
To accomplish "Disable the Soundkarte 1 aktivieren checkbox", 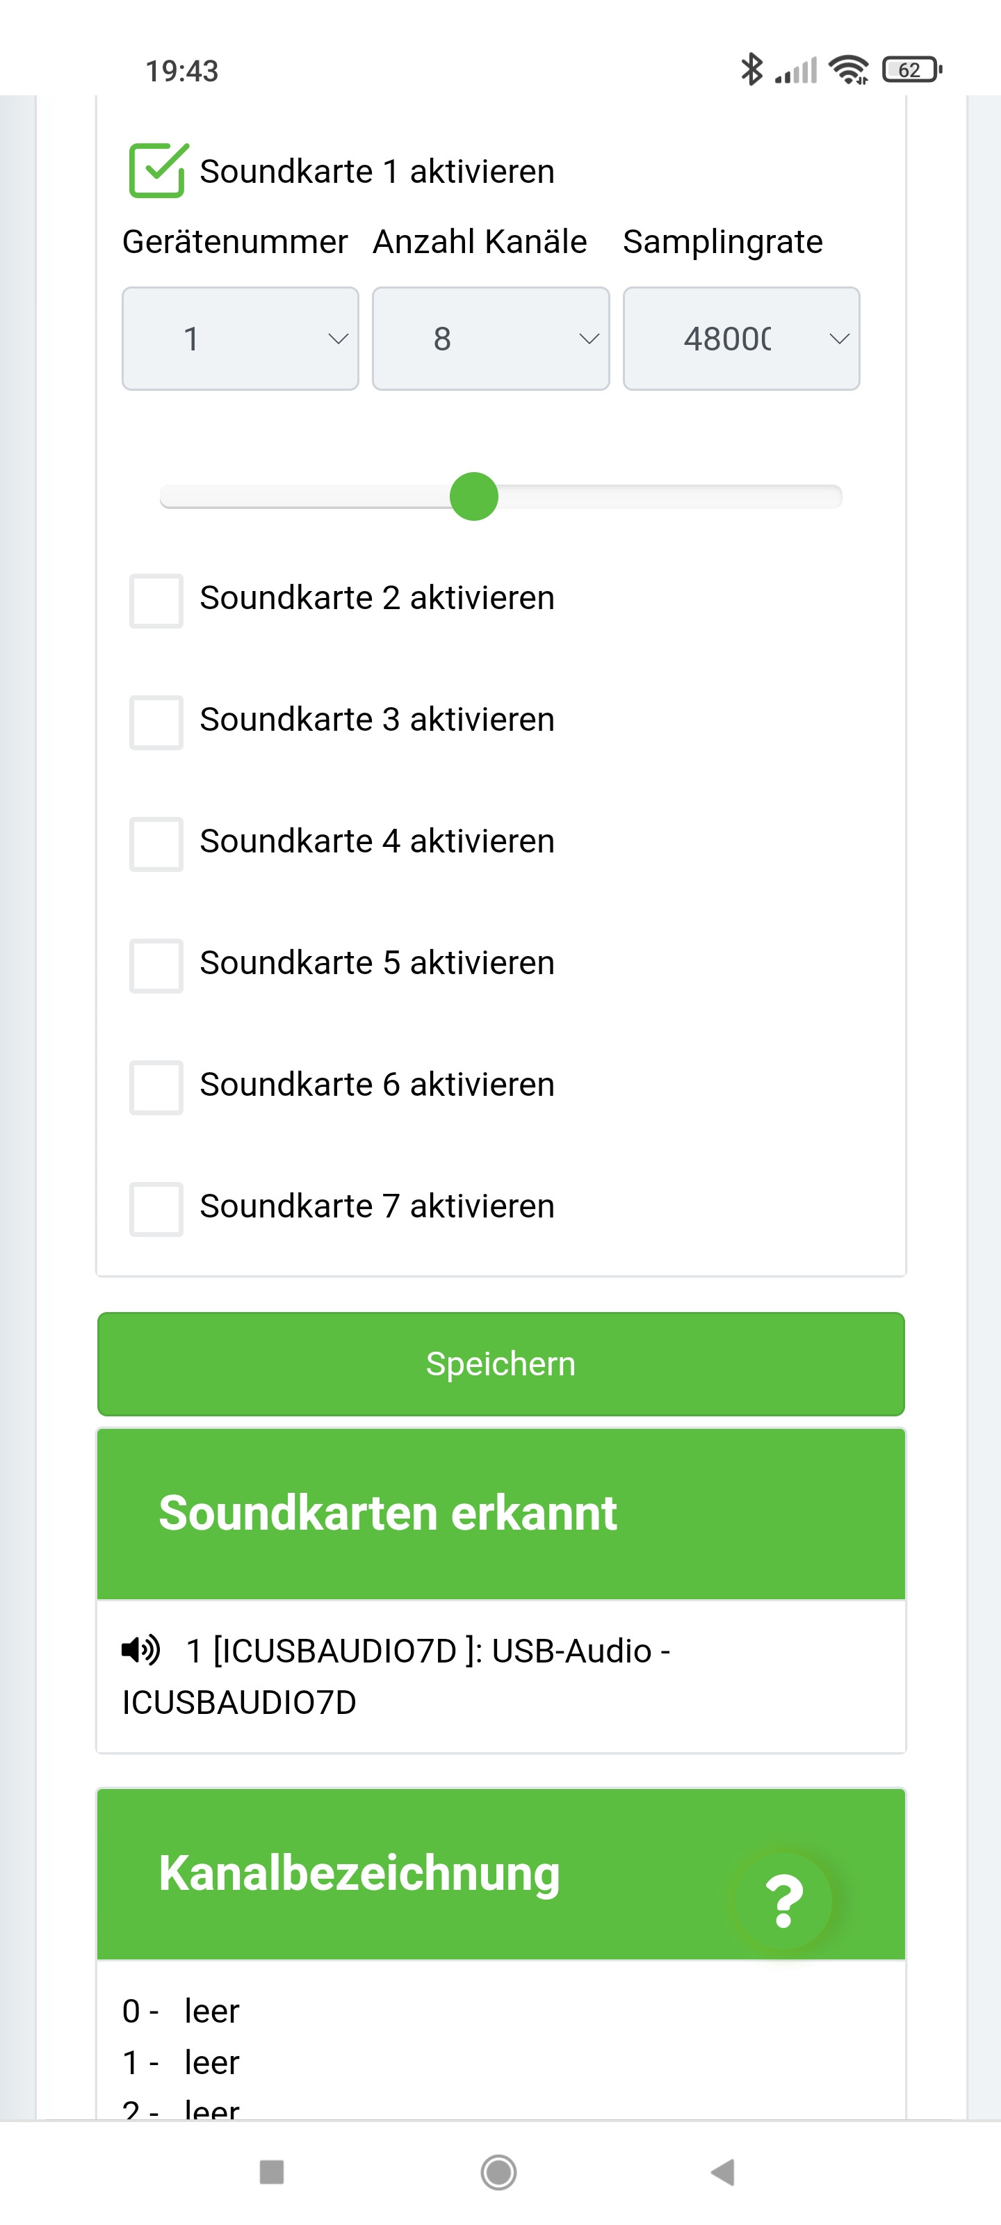I will click(x=156, y=171).
